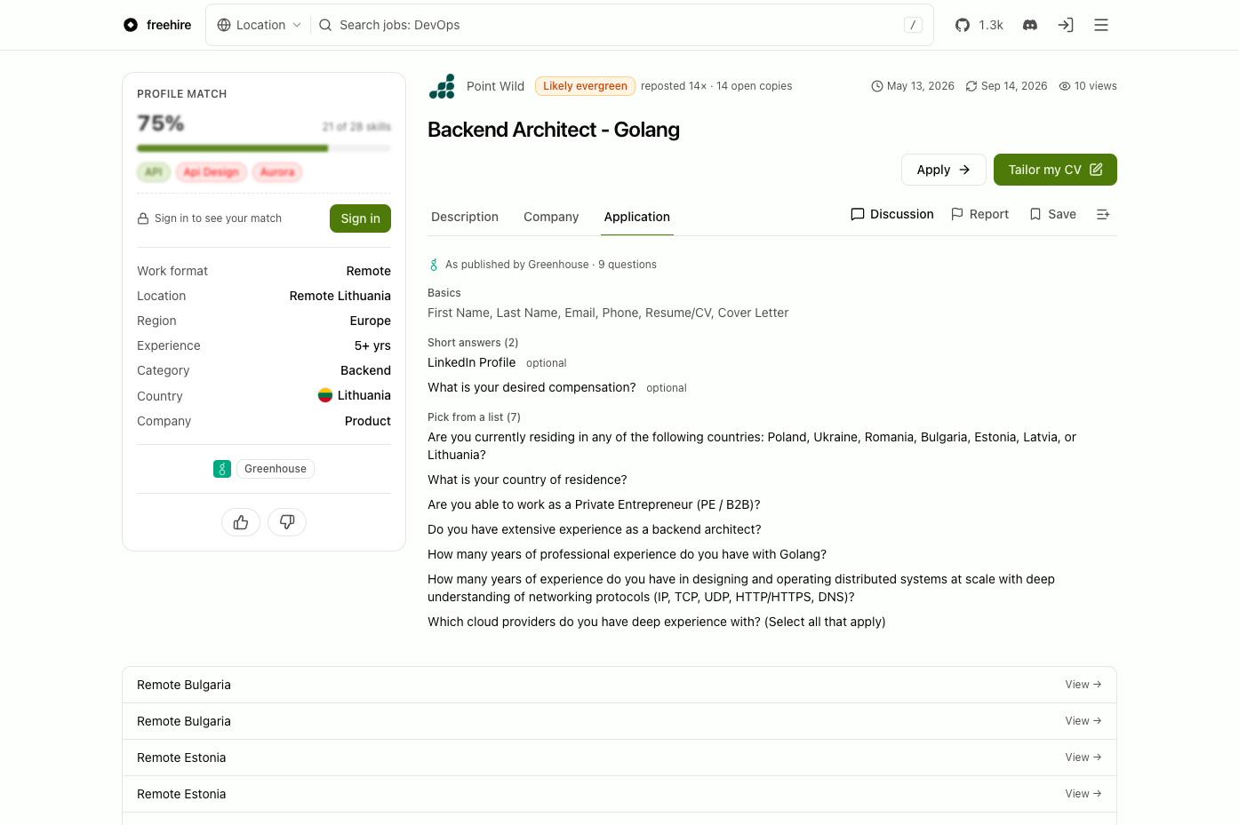Viewport: 1239px width, 825px height.
Task: Click the Apply button
Action: pos(943,170)
